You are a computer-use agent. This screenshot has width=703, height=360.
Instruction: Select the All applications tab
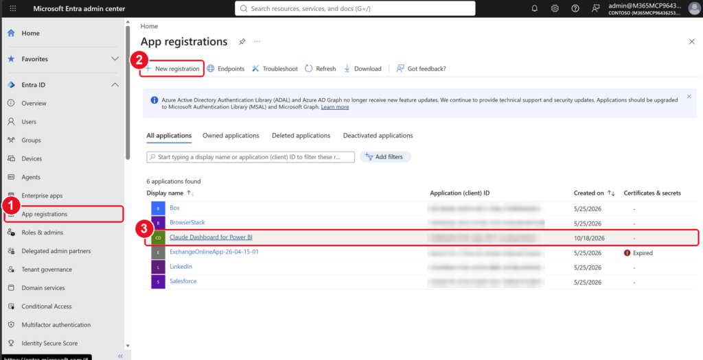(169, 135)
